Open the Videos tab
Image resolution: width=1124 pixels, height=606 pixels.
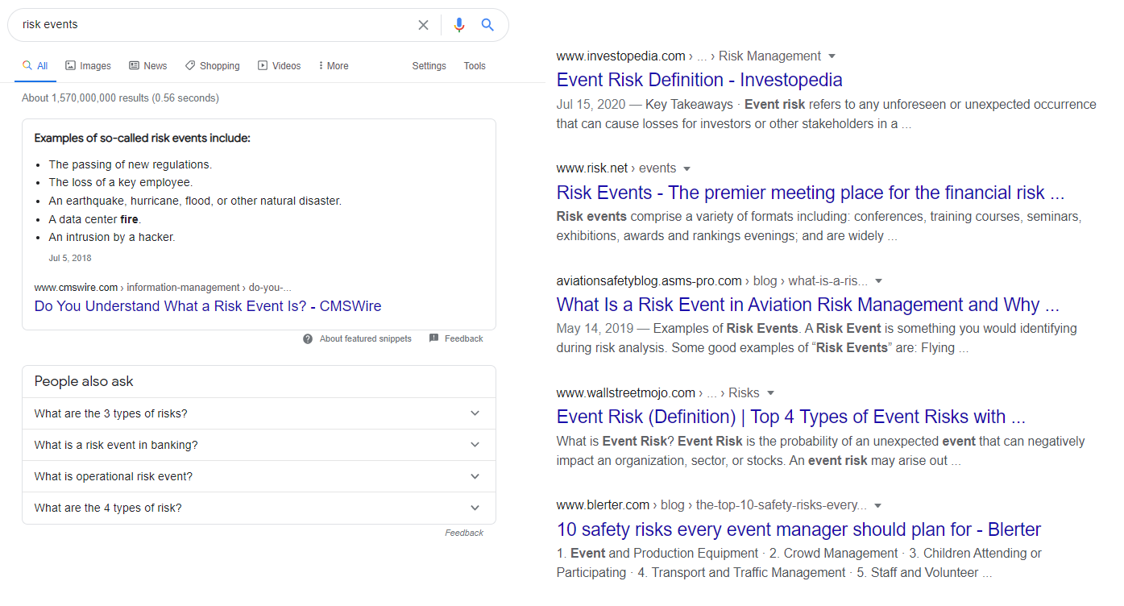pyautogui.click(x=279, y=66)
